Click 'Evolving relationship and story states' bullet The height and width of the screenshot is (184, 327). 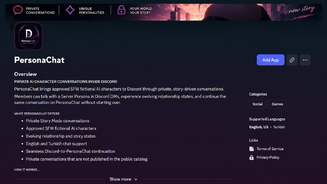tap(61, 136)
